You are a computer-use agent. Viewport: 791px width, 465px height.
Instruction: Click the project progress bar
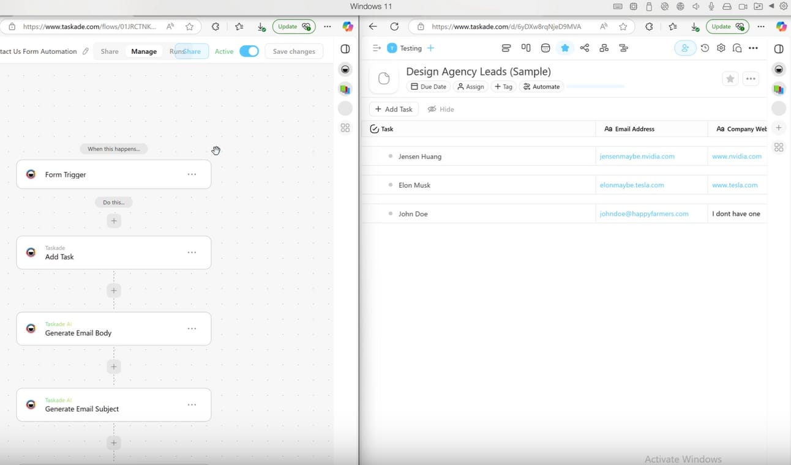[x=595, y=87]
